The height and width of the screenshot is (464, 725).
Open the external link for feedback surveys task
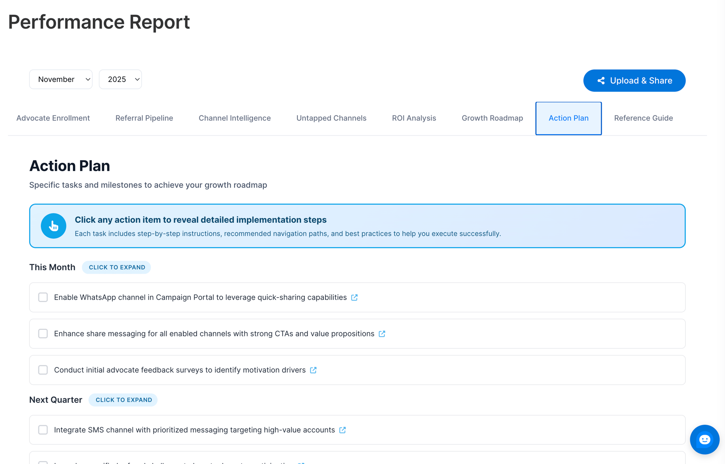coord(313,370)
